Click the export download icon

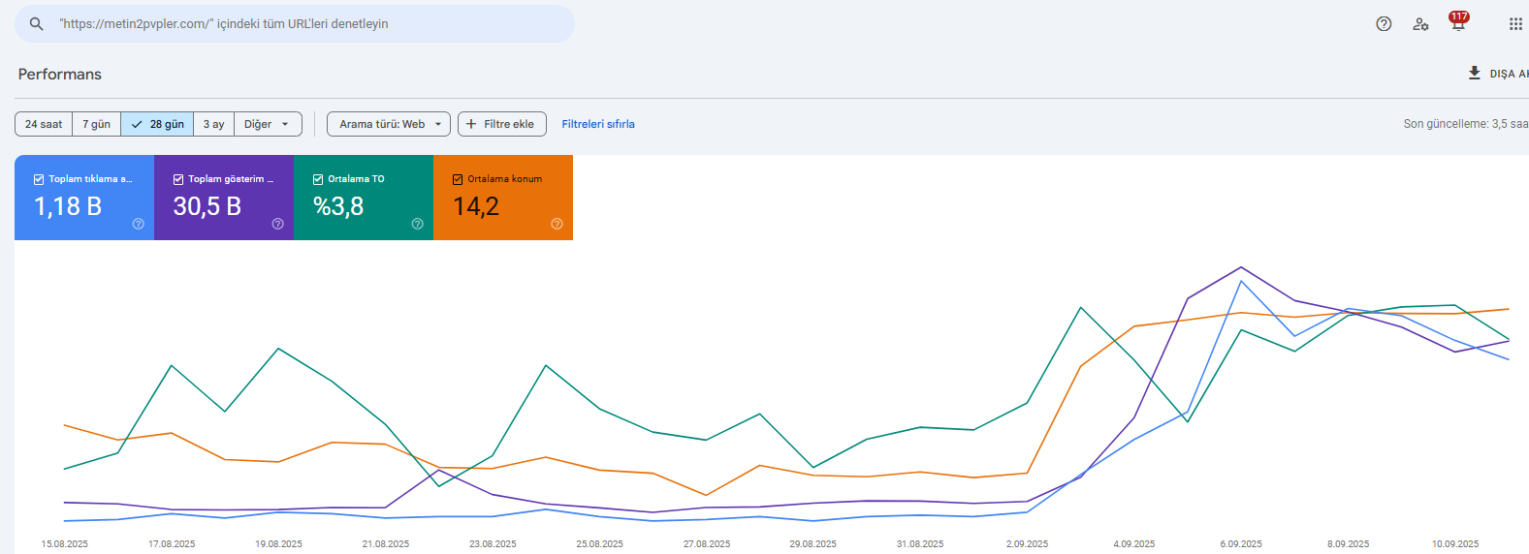pos(1475,74)
